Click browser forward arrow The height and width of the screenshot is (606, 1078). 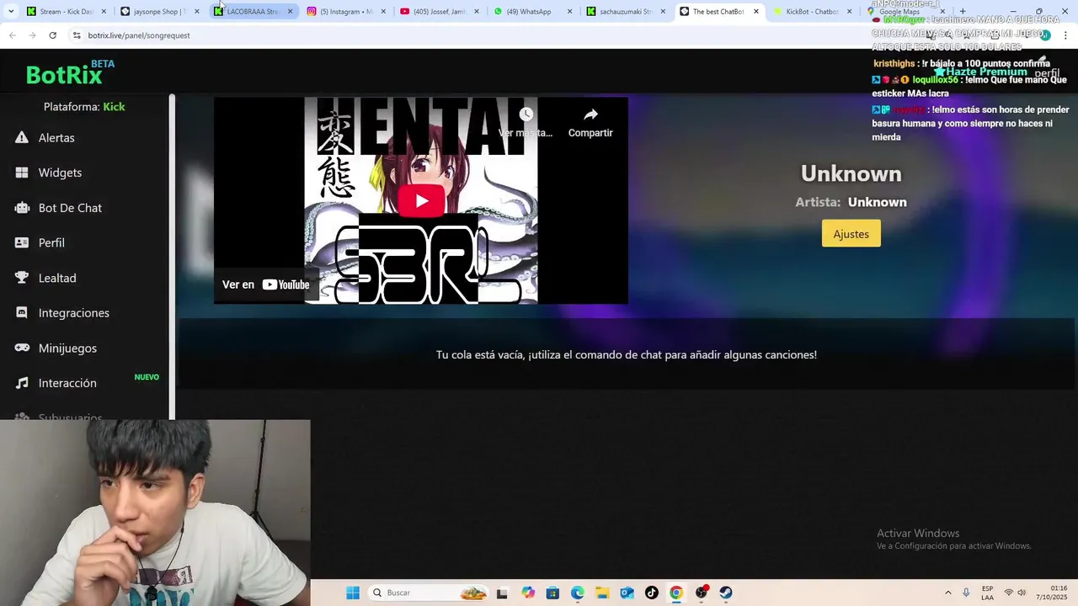tap(32, 35)
